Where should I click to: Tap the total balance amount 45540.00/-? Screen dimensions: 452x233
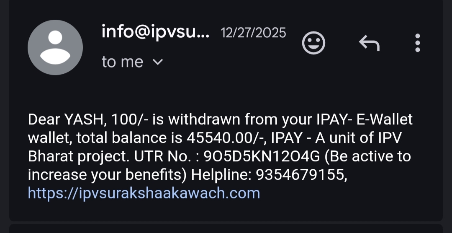tap(227, 138)
